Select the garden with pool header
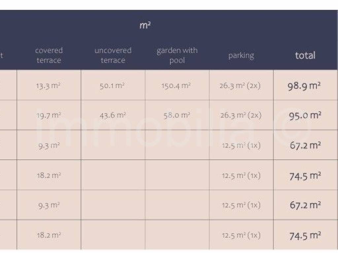This screenshot has height=253, width=338. click(177, 55)
